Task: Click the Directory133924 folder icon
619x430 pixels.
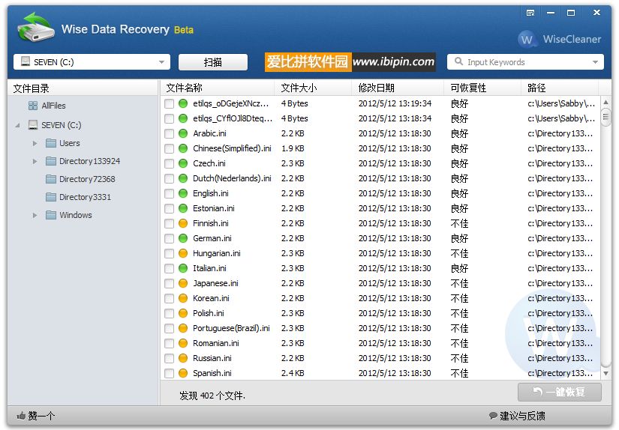Action: pyautogui.click(x=50, y=161)
